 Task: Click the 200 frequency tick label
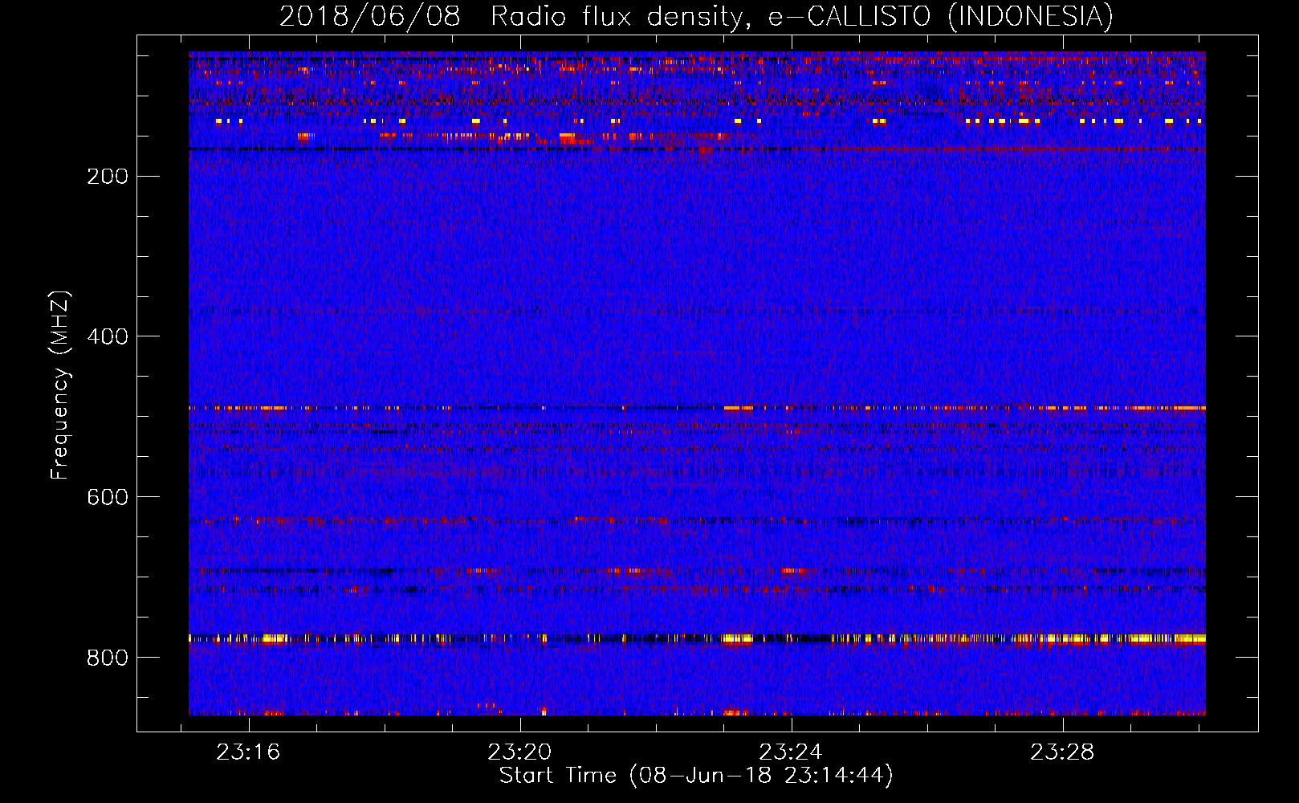(x=108, y=177)
